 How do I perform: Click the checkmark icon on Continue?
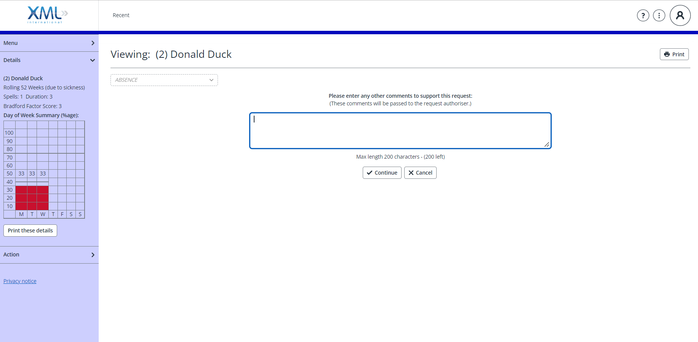pyautogui.click(x=370, y=173)
